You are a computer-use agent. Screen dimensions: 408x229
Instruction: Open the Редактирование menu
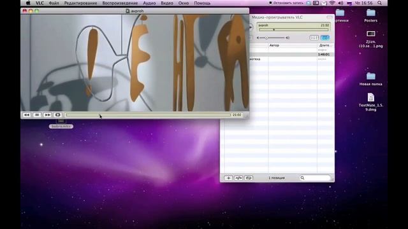[x=80, y=3]
